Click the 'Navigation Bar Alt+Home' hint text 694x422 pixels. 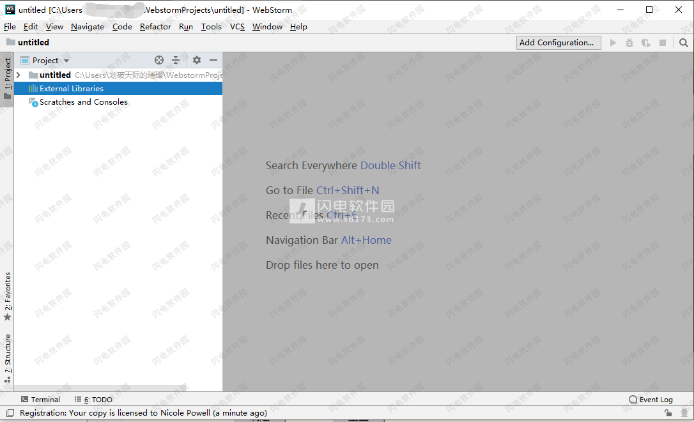[x=328, y=240]
